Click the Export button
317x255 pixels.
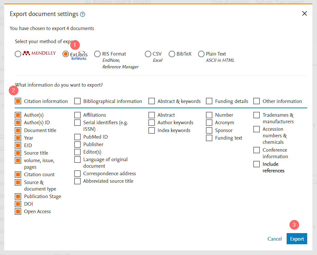297,239
